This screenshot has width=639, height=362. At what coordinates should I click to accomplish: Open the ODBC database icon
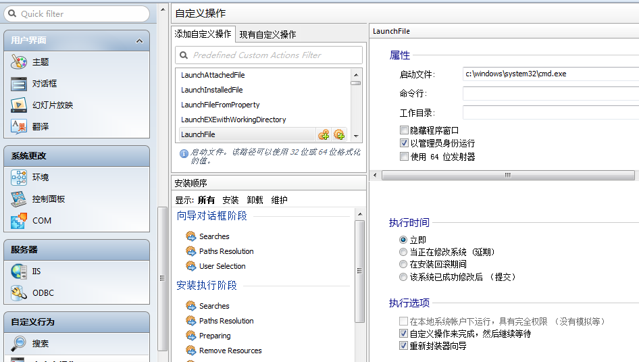(19, 293)
